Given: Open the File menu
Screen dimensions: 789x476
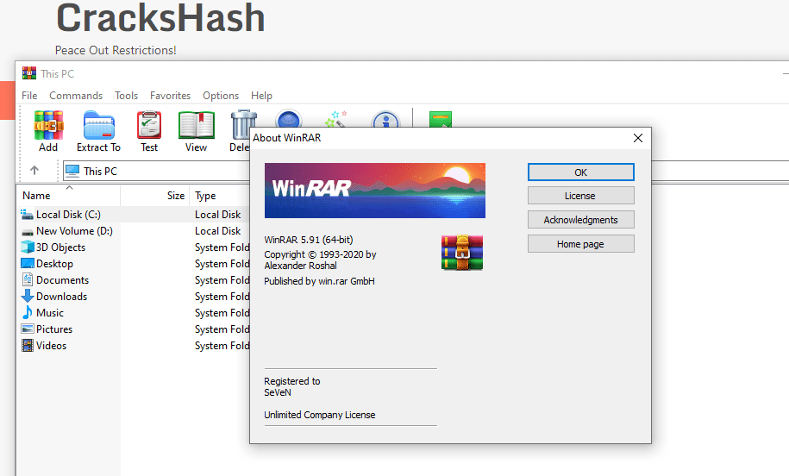Looking at the screenshot, I should tap(29, 96).
